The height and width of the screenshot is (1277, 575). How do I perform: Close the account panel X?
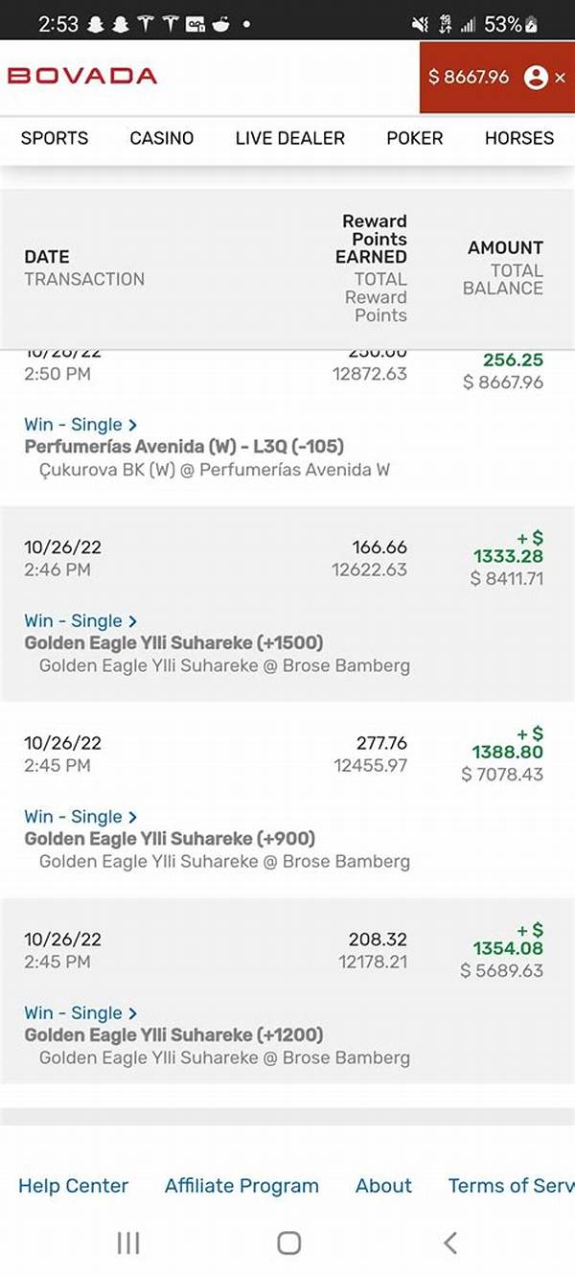[561, 78]
